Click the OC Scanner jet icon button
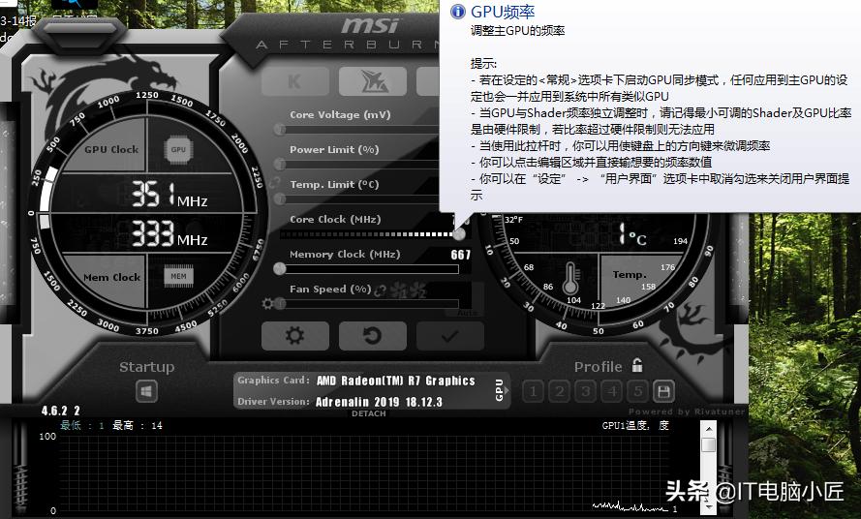The image size is (861, 519). point(373,81)
